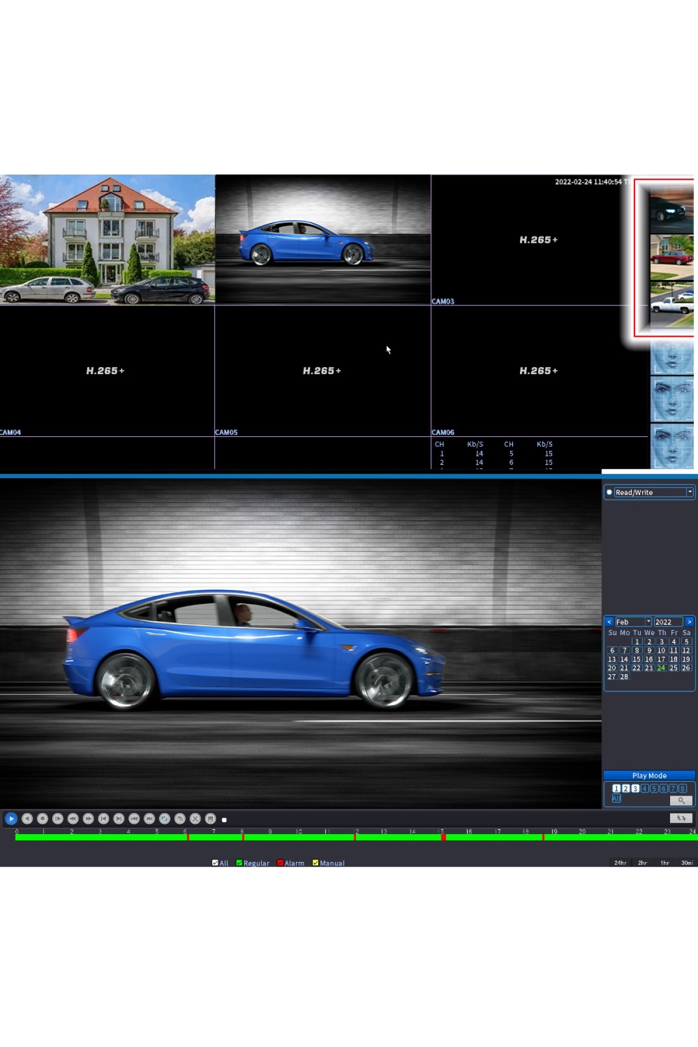Click the rewind playback icon
This screenshot has width=698, height=1047.
73,818
